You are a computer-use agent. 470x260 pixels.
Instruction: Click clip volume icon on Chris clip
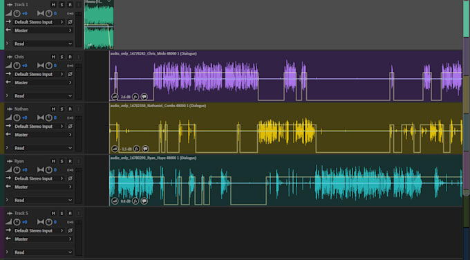click(115, 97)
